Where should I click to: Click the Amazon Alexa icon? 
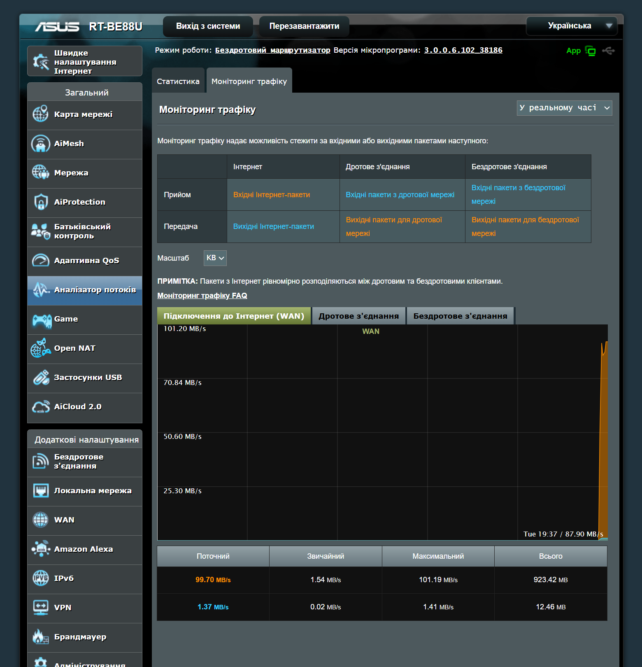coord(41,549)
